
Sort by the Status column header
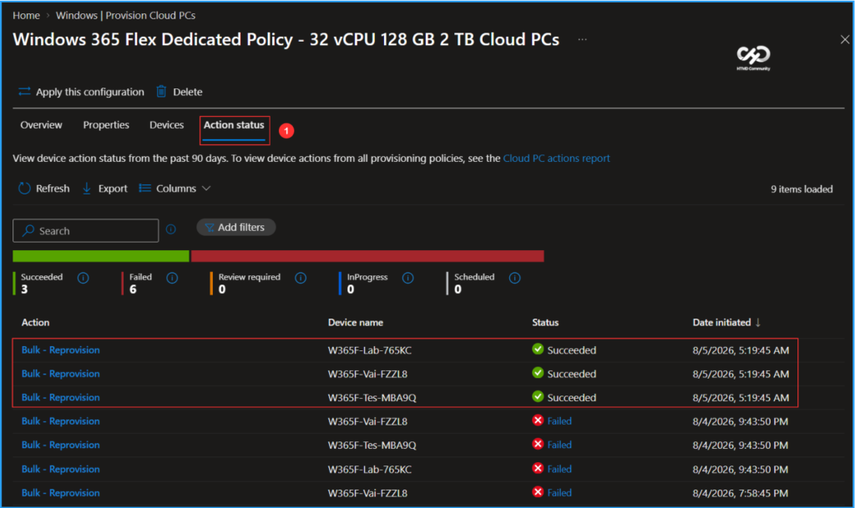pos(545,322)
